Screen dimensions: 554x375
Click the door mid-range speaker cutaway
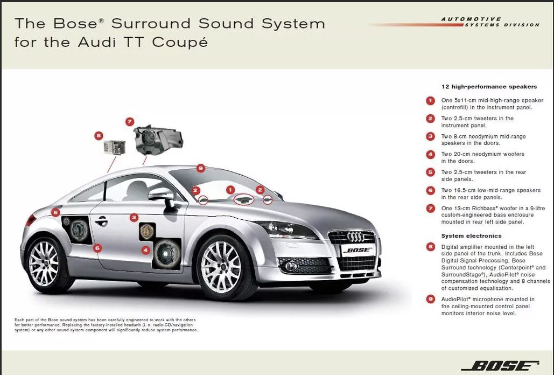(148, 232)
